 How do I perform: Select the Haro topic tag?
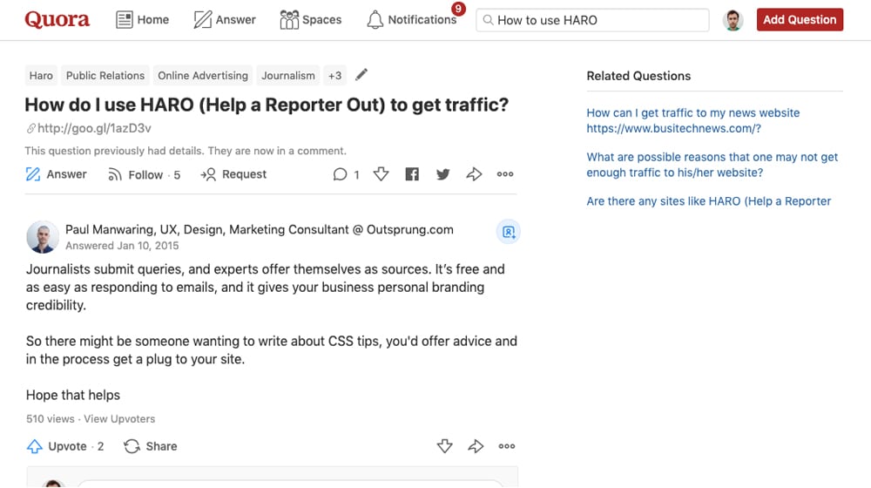pos(41,76)
